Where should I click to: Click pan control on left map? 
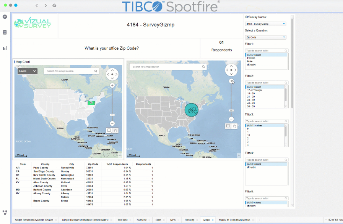click(112, 74)
